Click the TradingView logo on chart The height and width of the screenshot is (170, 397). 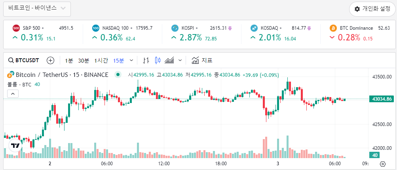15,145
